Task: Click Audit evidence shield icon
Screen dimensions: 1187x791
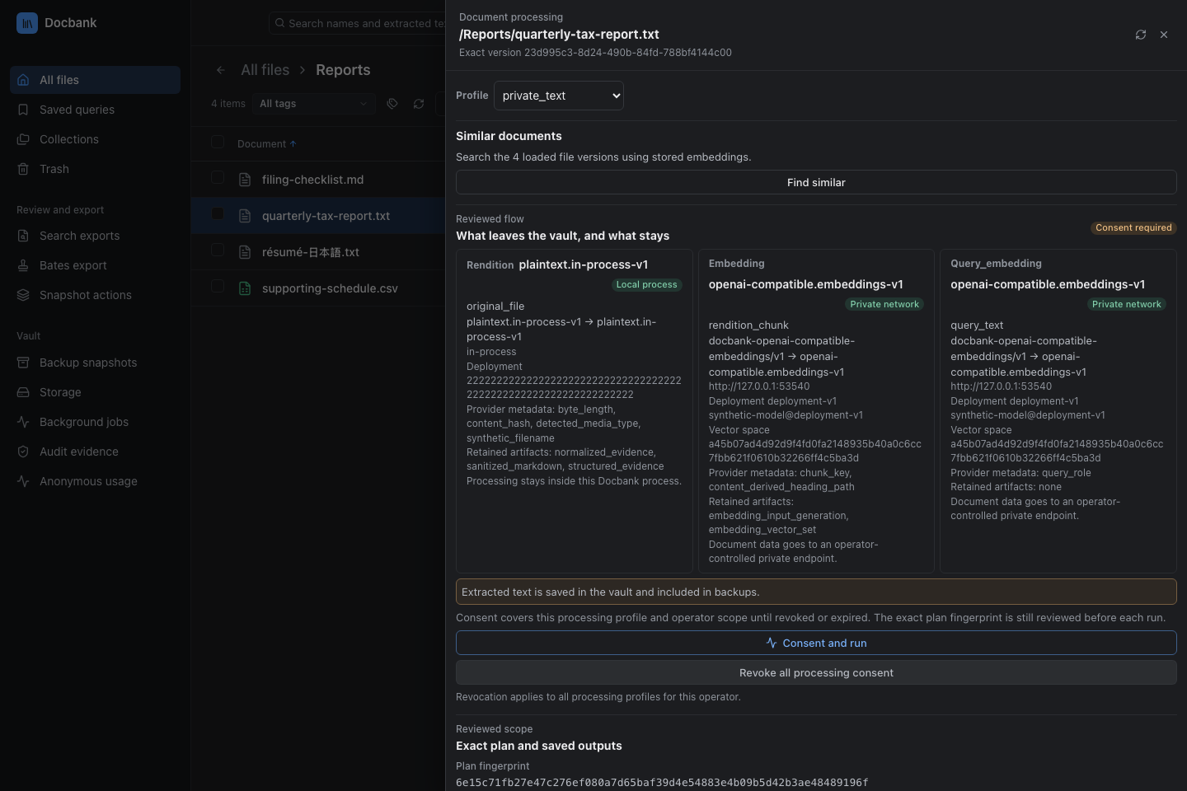Action: tap(23, 452)
